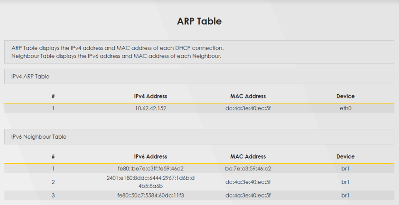Click Device header in IPv4 ARP table
Viewport: 399px width, 205px height.
coord(345,96)
